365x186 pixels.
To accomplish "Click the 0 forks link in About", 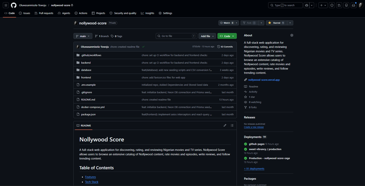I will (253, 107).
